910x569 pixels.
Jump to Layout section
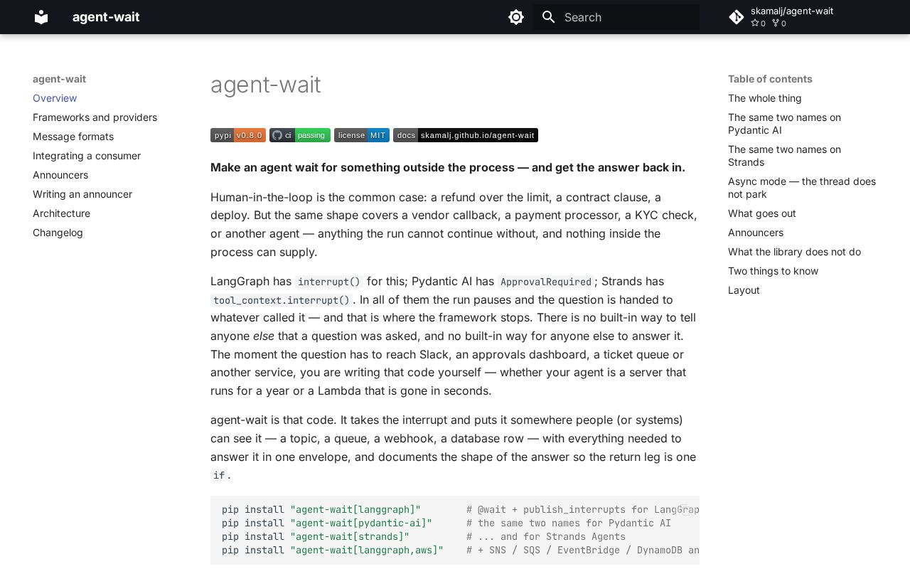coord(744,290)
